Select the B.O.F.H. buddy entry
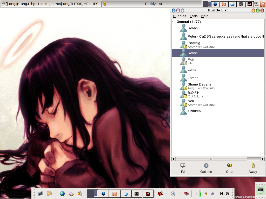266x199 pixels. (x=194, y=93)
